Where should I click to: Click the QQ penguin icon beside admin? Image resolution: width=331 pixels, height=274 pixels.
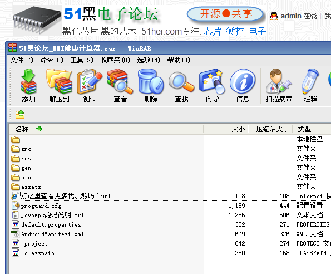[274, 16]
